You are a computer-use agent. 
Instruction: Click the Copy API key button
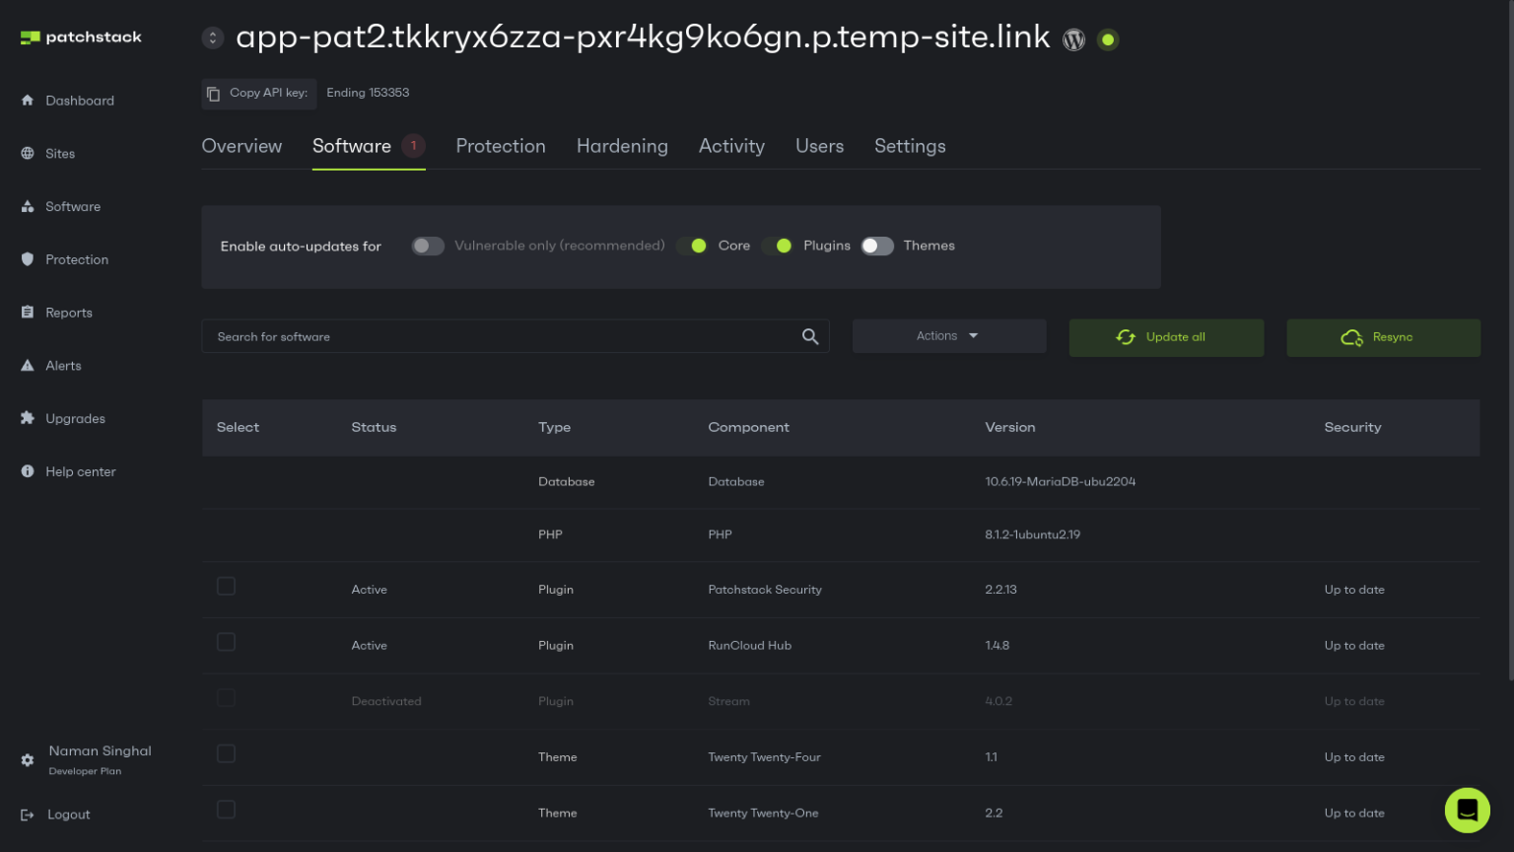coord(258,93)
